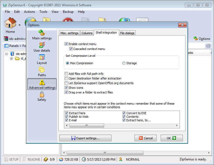The height and width of the screenshot is (165, 214).
Task: Toggle Cascaded context menu checkbox
Action: point(71,49)
